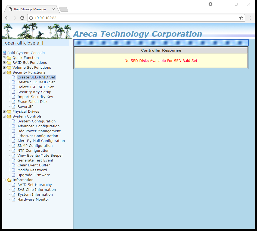Screen dimensions: 257x231
Task: Open SAS Chip Information
Action: click(x=37, y=190)
